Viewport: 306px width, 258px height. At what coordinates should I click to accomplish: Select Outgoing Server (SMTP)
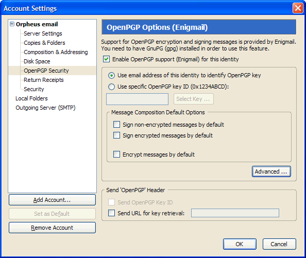click(x=45, y=108)
